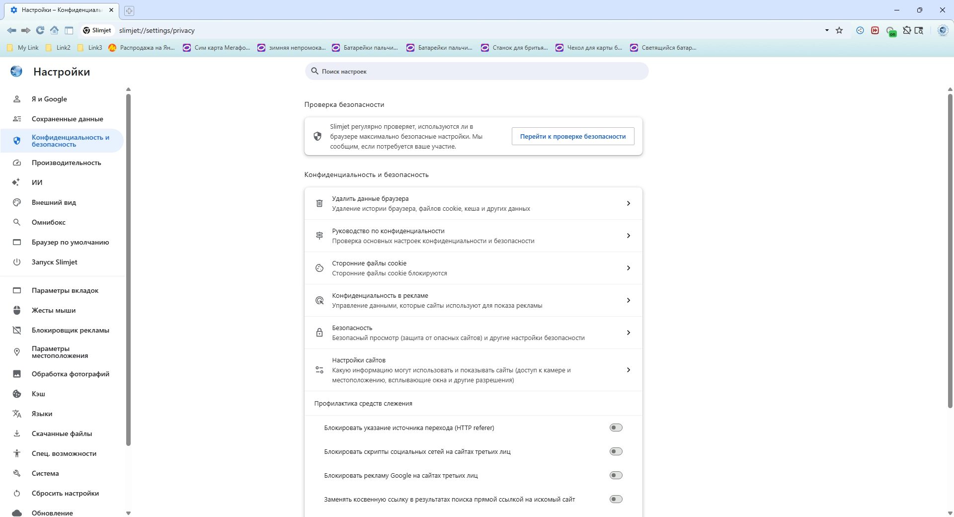
Task: Expand the Удалить данные браузера row
Action: [628, 203]
